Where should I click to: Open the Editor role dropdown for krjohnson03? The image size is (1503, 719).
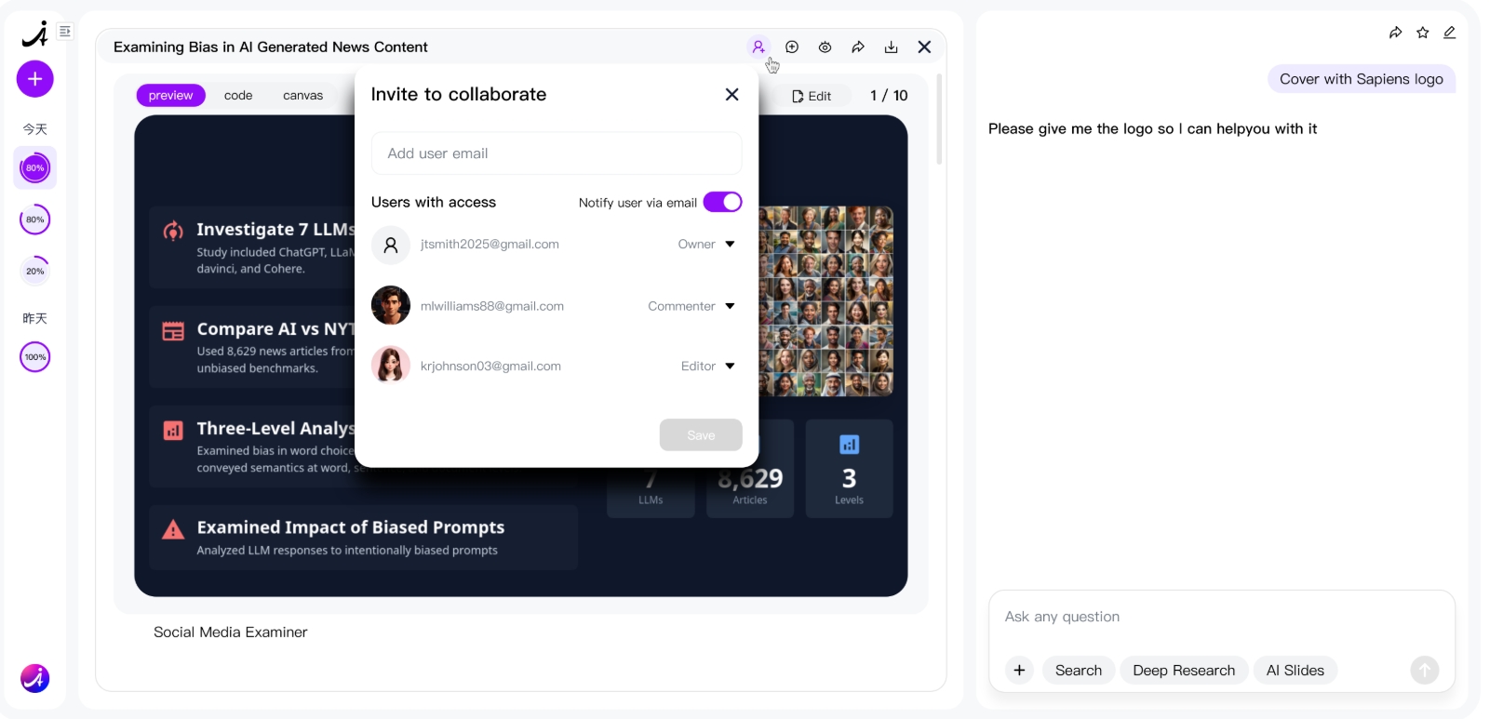coord(707,366)
